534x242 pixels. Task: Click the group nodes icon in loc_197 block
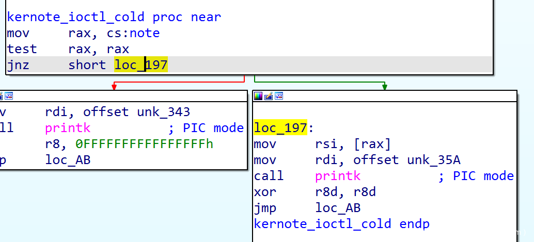pyautogui.click(x=279, y=96)
